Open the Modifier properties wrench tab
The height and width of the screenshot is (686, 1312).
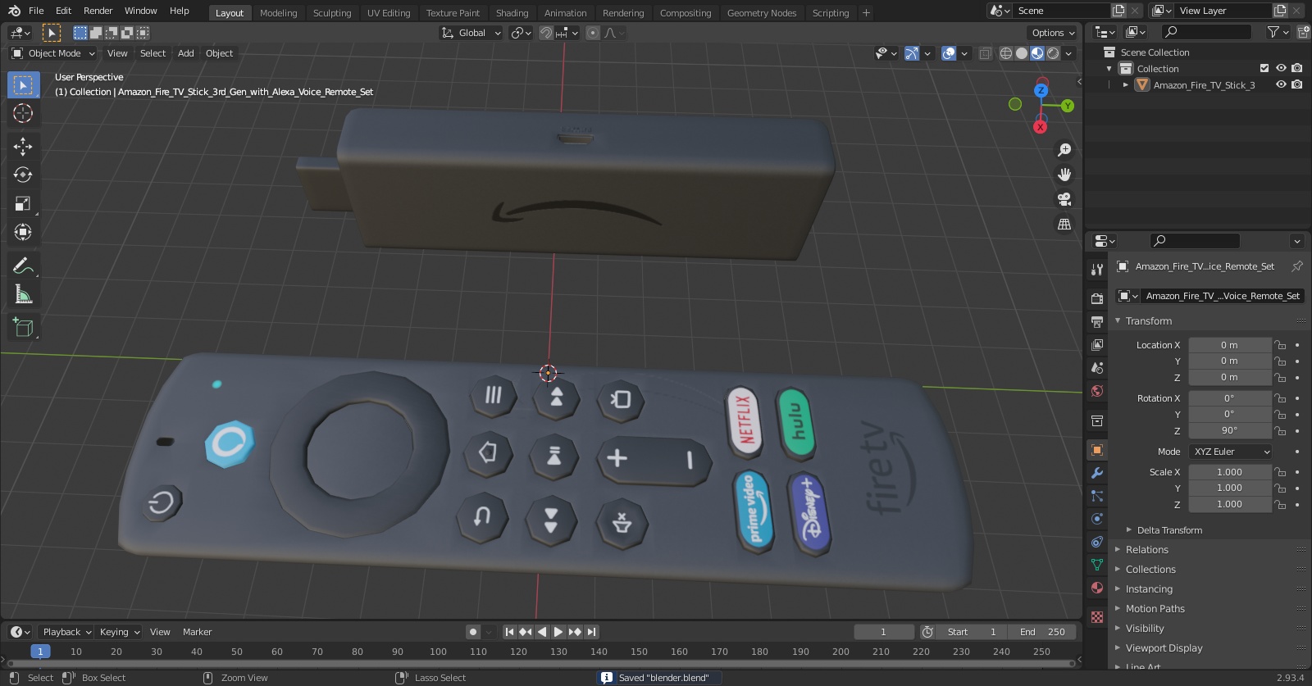tap(1097, 473)
